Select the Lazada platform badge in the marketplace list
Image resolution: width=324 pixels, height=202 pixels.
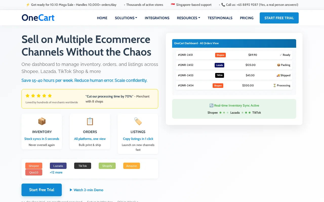[x=58, y=166]
